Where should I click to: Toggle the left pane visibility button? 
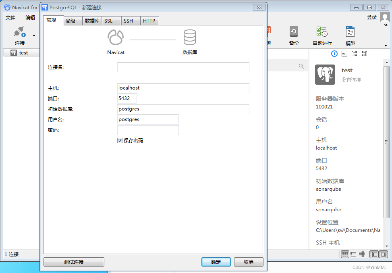(x=374, y=254)
